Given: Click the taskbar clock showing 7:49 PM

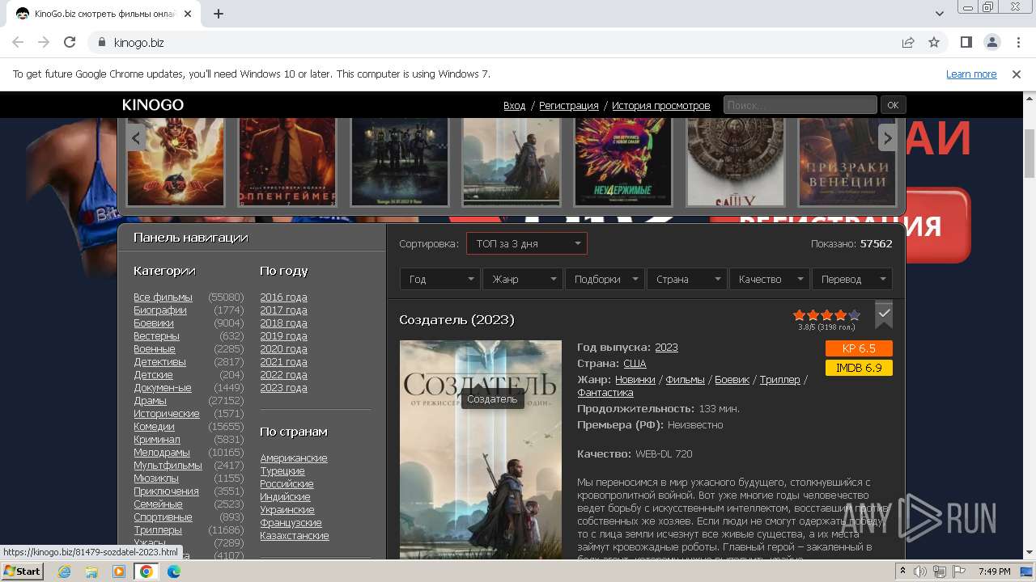Looking at the screenshot, I should 994,571.
